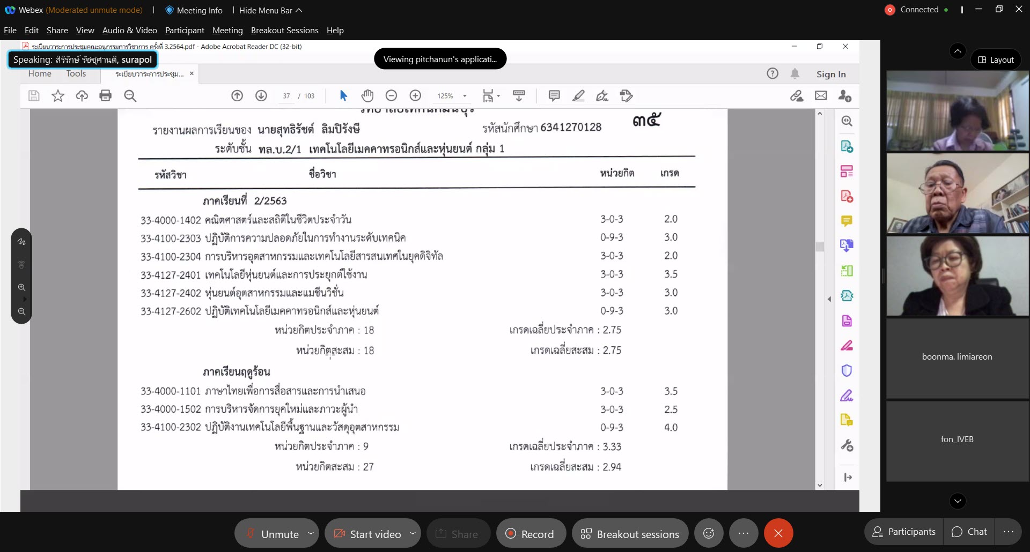Screen dimensions: 1030x552
Task: Click the Save file icon in Acrobat
Action: [x=34, y=96]
